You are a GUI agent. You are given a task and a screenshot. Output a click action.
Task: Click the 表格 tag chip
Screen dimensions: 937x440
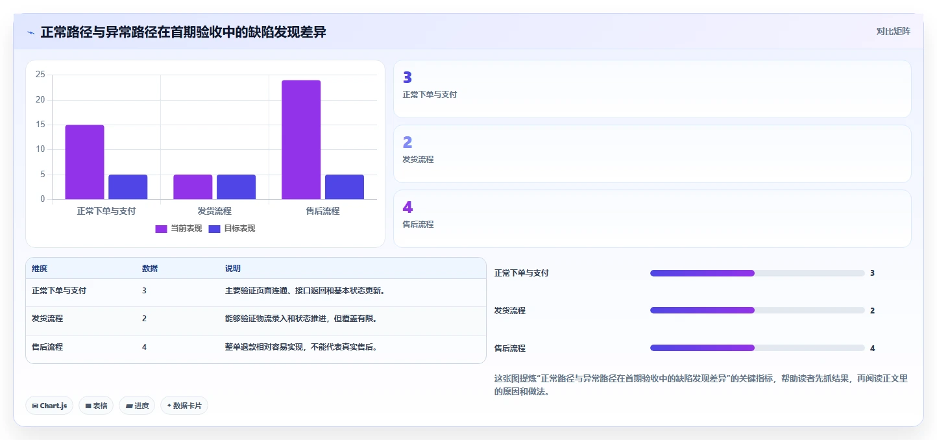point(96,406)
